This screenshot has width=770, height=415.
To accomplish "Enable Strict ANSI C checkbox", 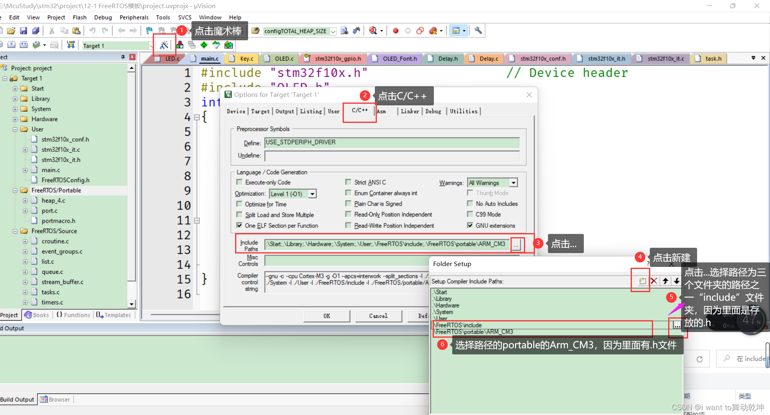I will pyautogui.click(x=348, y=182).
